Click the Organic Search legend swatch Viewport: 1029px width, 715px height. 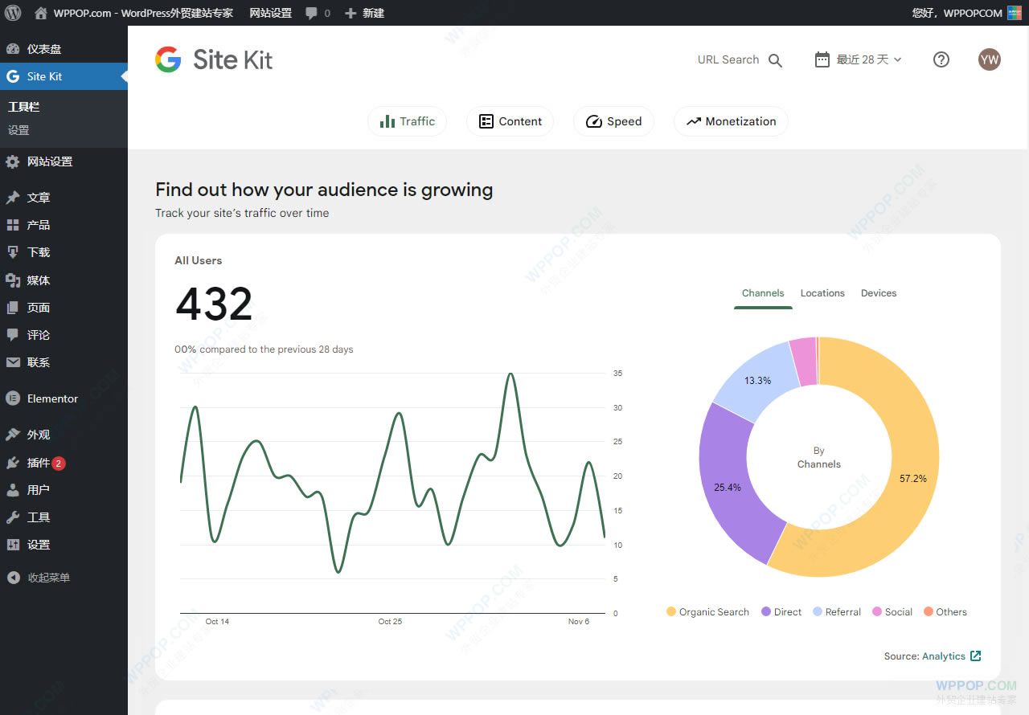[x=671, y=612]
